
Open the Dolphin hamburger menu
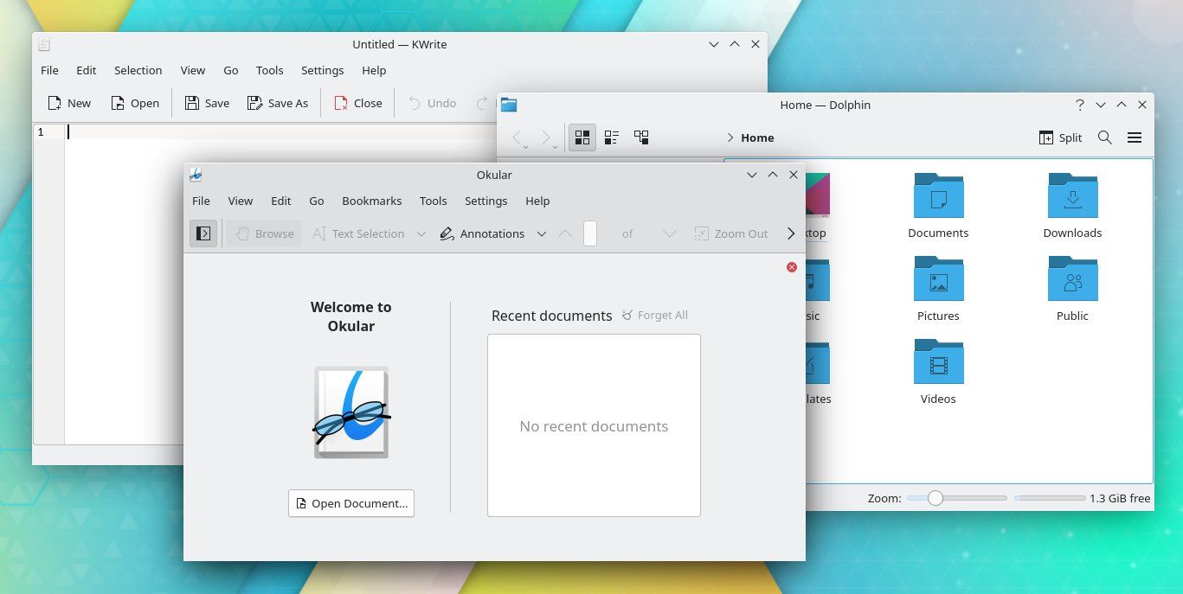coord(1135,137)
